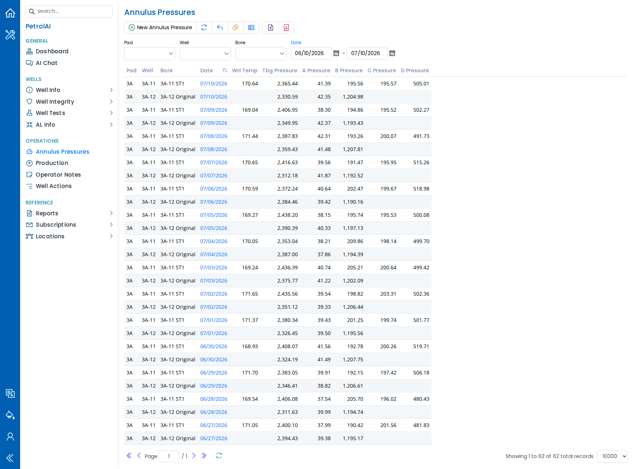Click the Date column sort icon
This screenshot has height=469, width=634.
coord(225,70)
